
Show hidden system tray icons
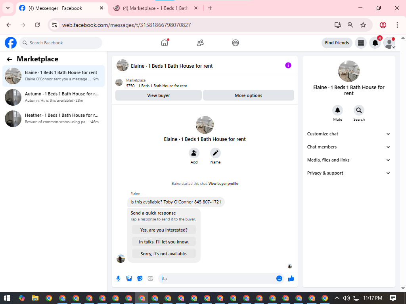(337, 298)
